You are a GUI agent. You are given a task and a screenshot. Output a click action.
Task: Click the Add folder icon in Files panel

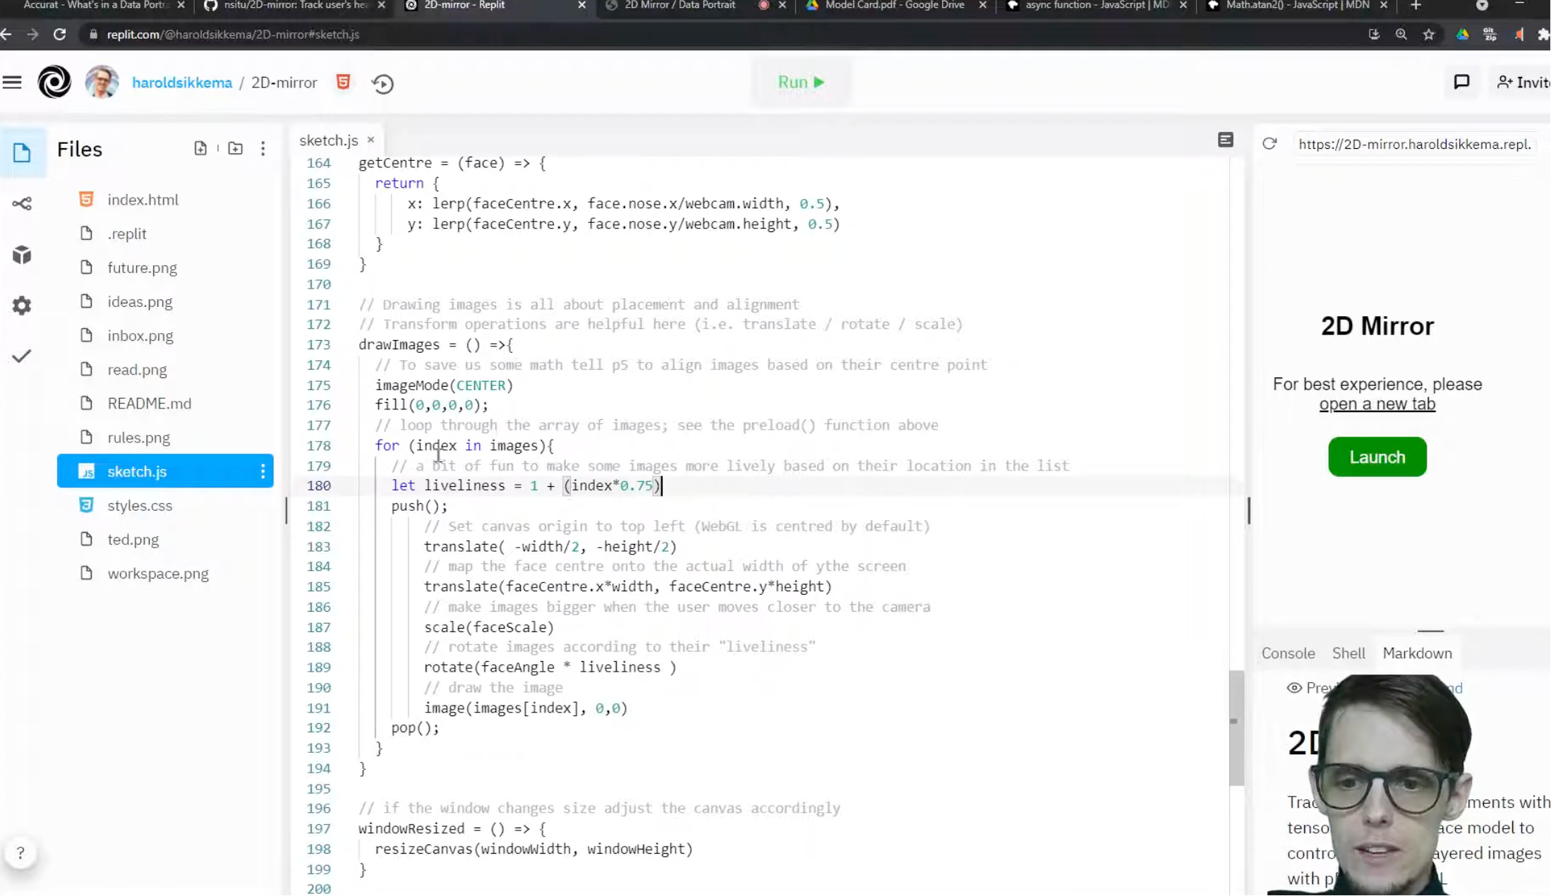[x=235, y=148]
